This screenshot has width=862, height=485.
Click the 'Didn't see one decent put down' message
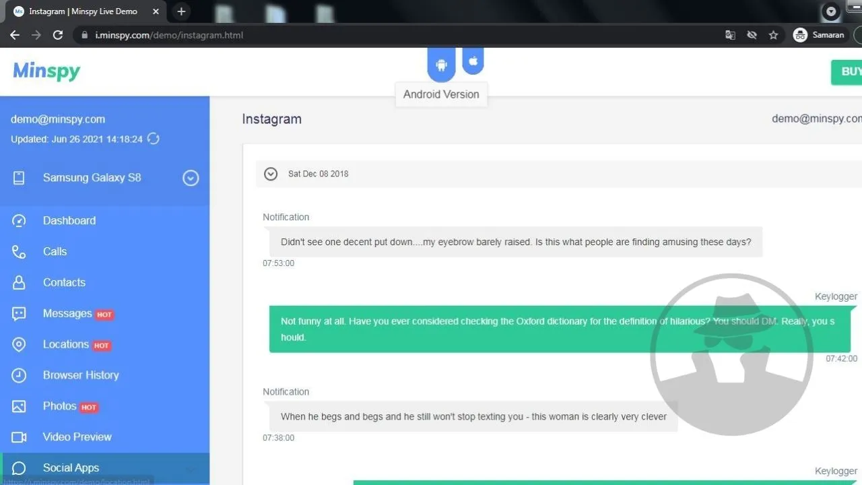(516, 242)
